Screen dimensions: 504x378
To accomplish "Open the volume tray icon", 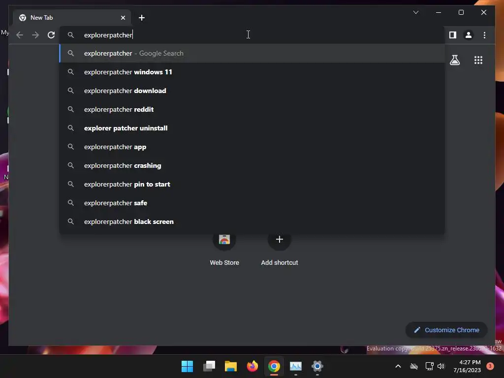I will tap(441, 366).
